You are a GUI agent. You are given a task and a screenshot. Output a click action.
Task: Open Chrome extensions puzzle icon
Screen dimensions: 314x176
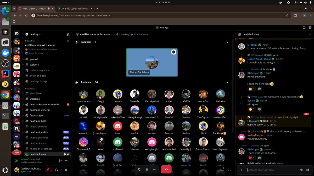(296, 15)
